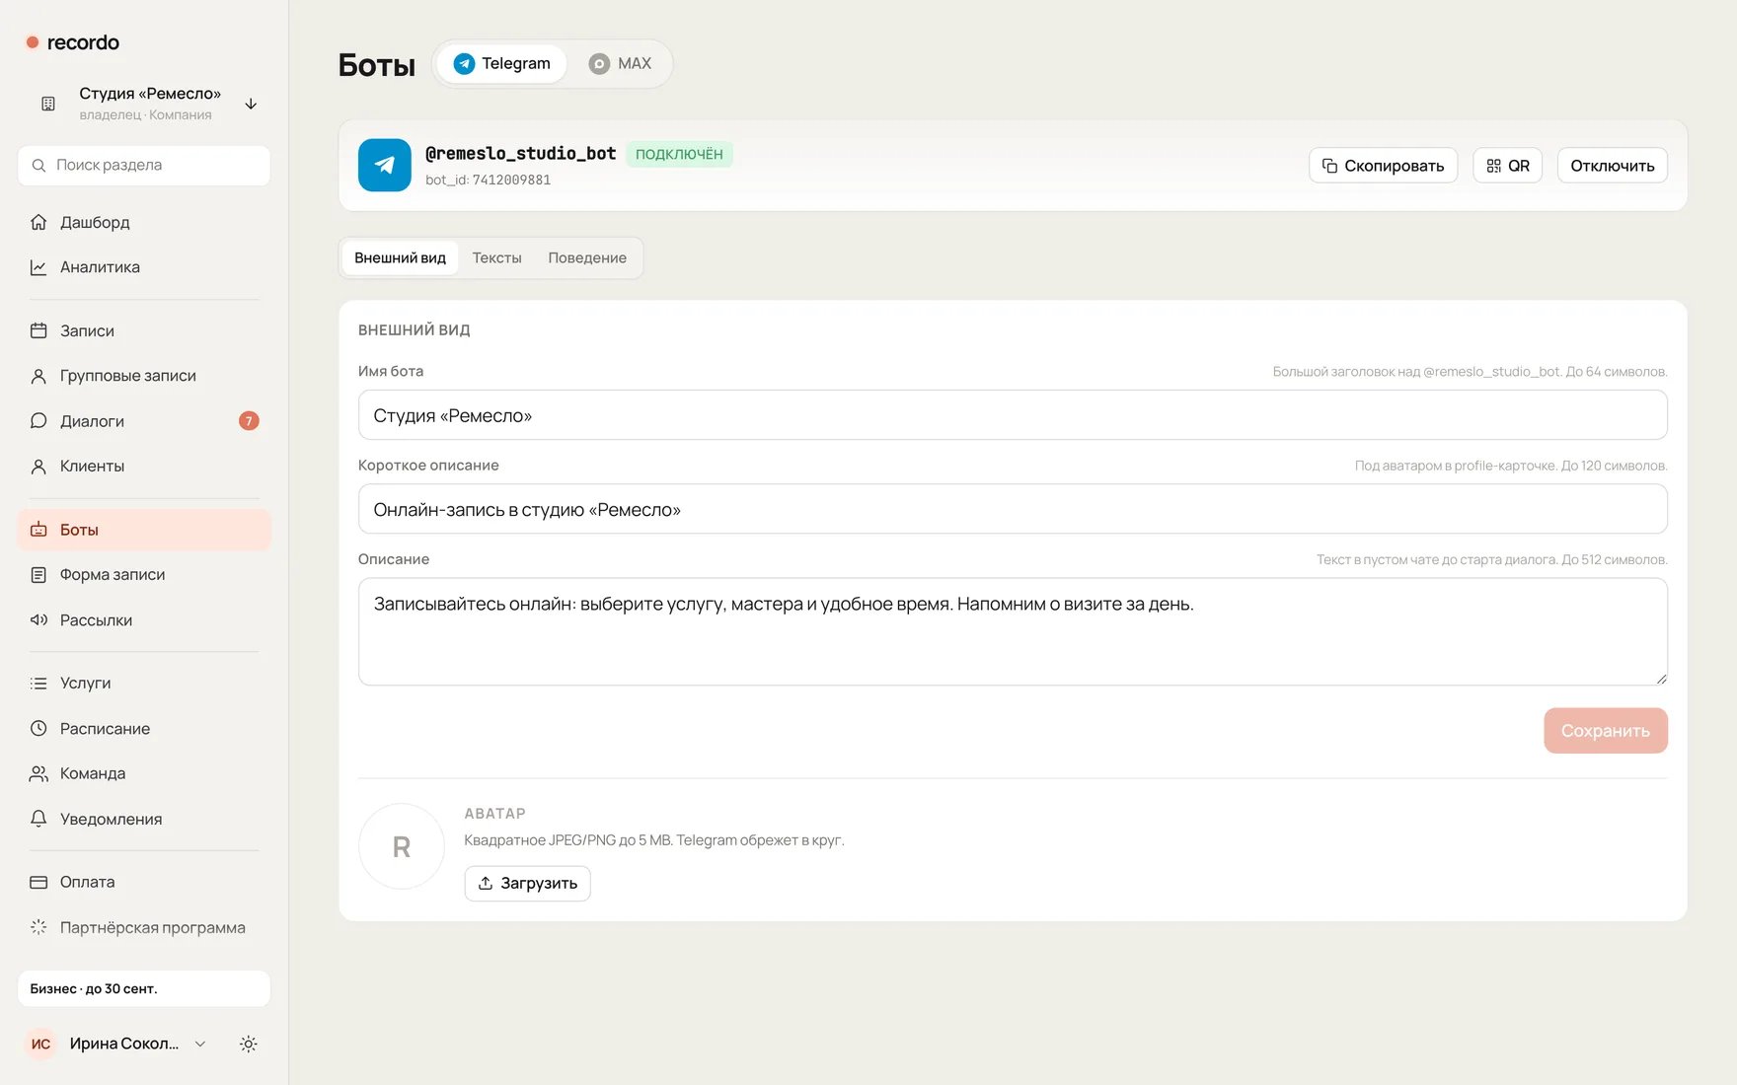
Task: Click the Записи calendar icon
Action: [38, 330]
